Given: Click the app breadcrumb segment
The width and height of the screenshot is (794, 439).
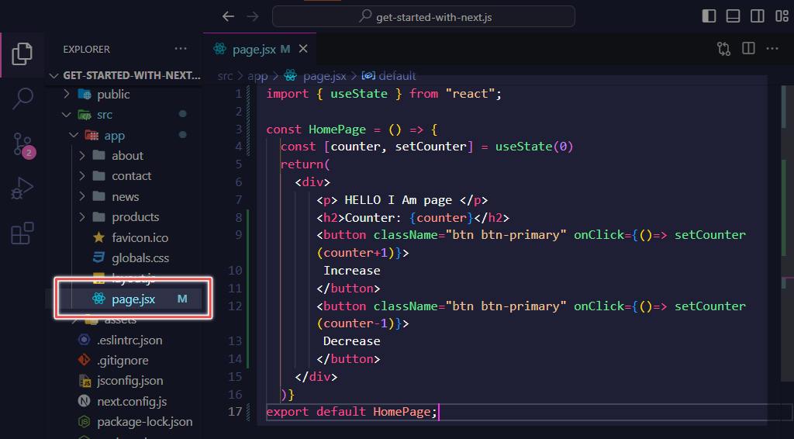Looking at the screenshot, I should point(257,76).
